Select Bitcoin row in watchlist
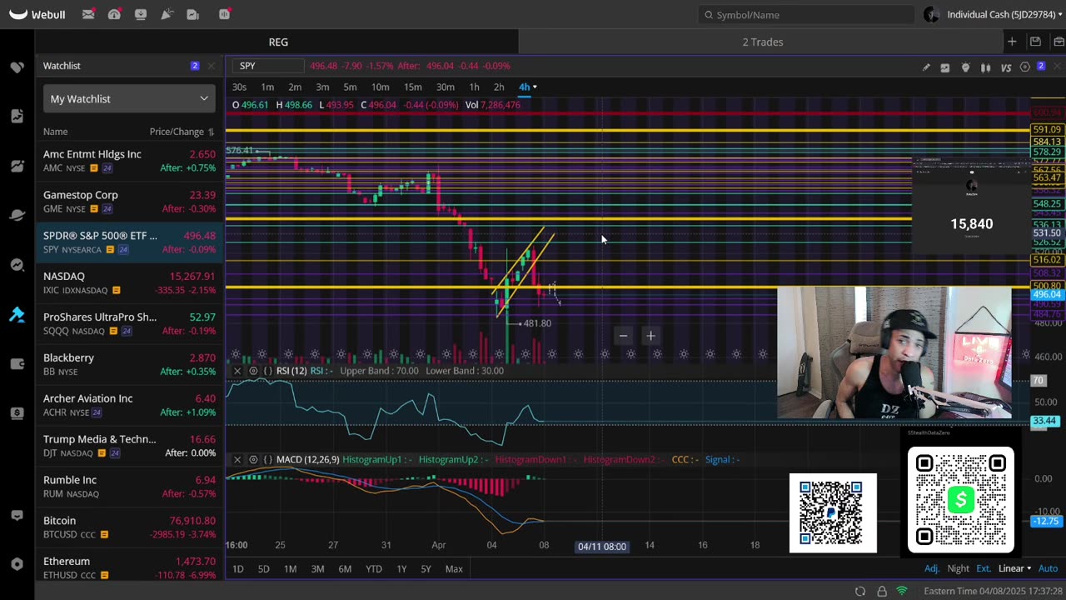Viewport: 1066px width, 600px height. pos(129,527)
